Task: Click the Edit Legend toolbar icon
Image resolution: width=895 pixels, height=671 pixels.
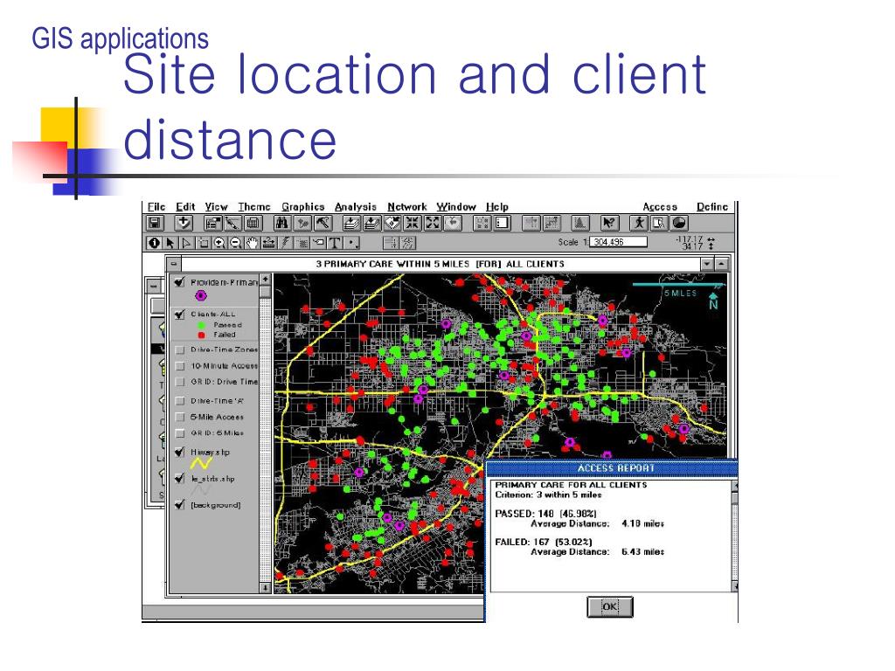Action: coord(232,223)
